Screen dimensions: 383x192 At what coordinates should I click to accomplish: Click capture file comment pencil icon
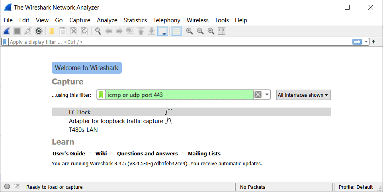pos(17,187)
